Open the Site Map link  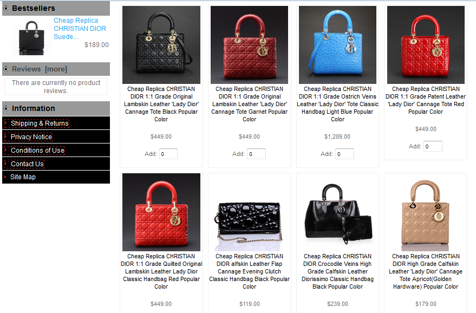pyautogui.click(x=23, y=177)
